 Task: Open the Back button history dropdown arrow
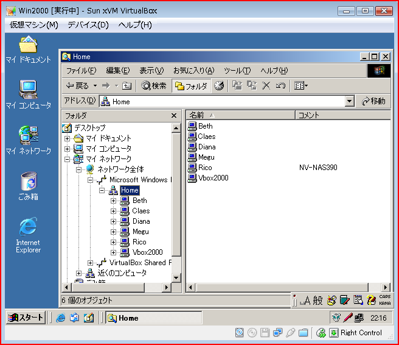95,86
